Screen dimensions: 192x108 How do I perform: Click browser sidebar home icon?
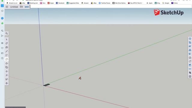[x=2, y=6]
